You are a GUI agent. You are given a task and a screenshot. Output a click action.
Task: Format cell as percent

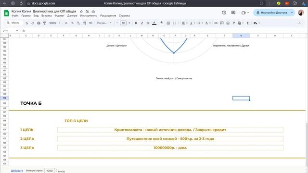tap(72, 23)
